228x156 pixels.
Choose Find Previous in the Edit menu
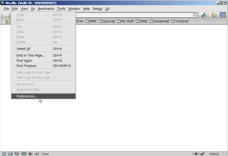click(x=43, y=66)
